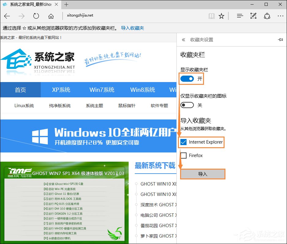
Task: Pin the 收藏夹设置 panel open
Action: pos(281,40)
